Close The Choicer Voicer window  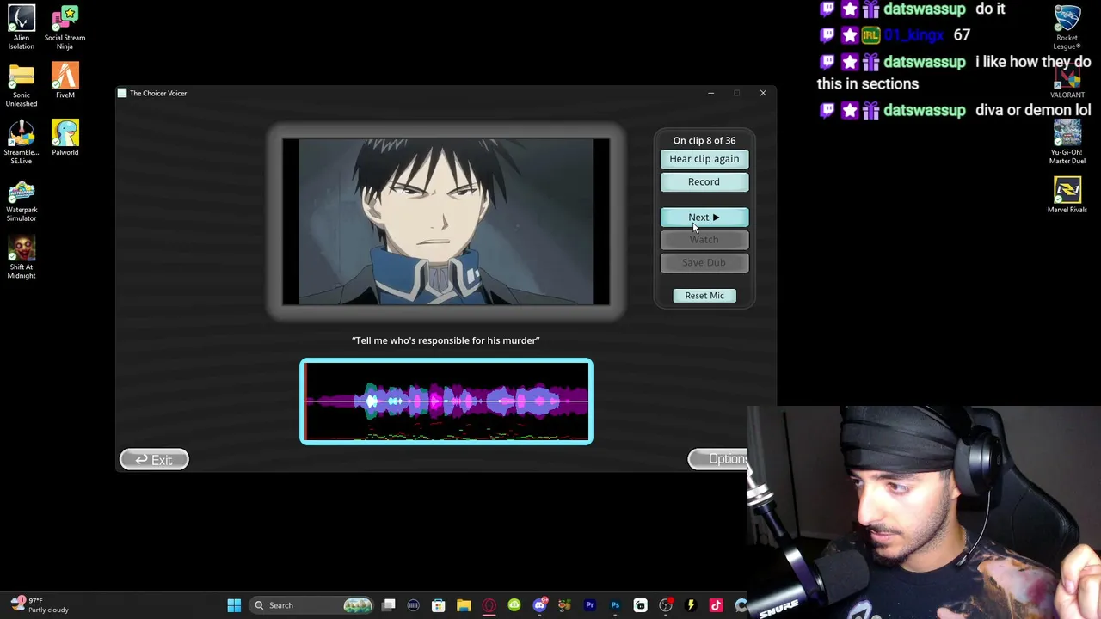763,93
